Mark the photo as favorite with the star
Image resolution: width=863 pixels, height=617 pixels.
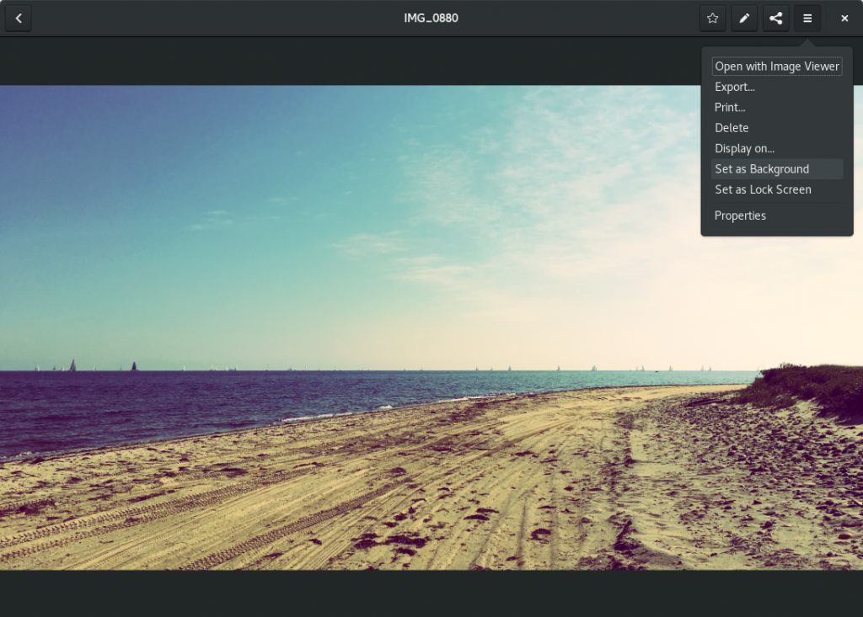[712, 18]
